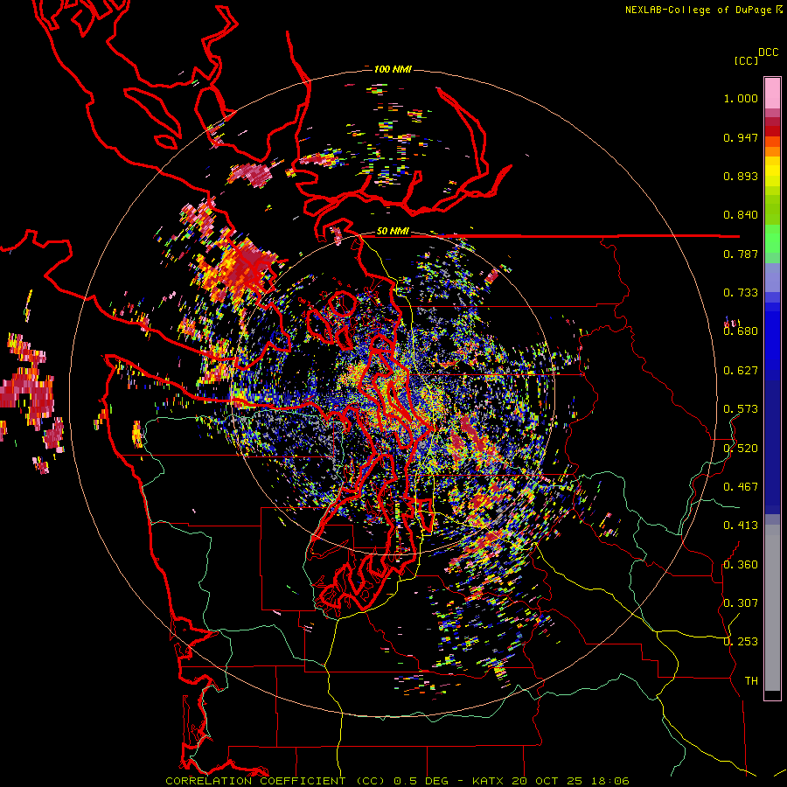Click the 0.947 scale value

(741, 137)
